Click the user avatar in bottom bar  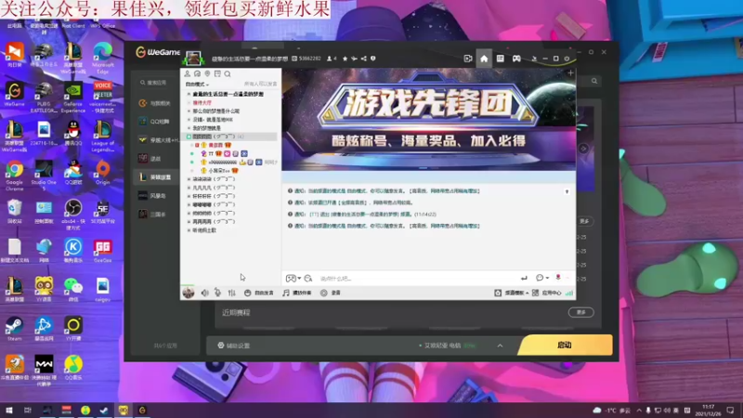point(189,293)
